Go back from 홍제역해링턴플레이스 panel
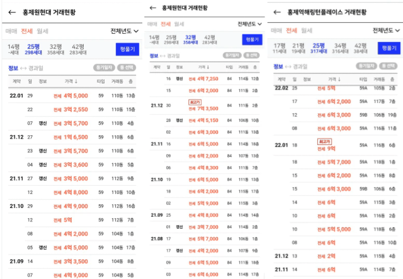The image size is (403, 279). (277, 12)
